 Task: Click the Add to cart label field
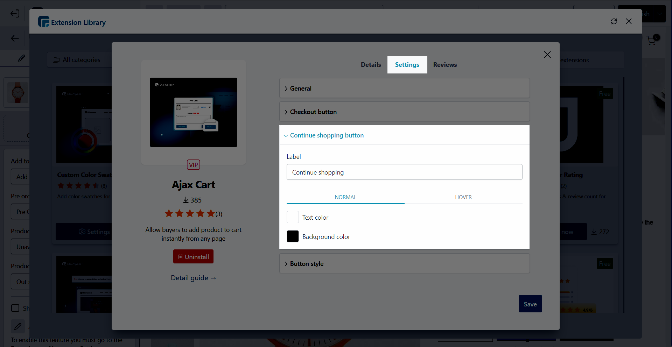(x=20, y=177)
